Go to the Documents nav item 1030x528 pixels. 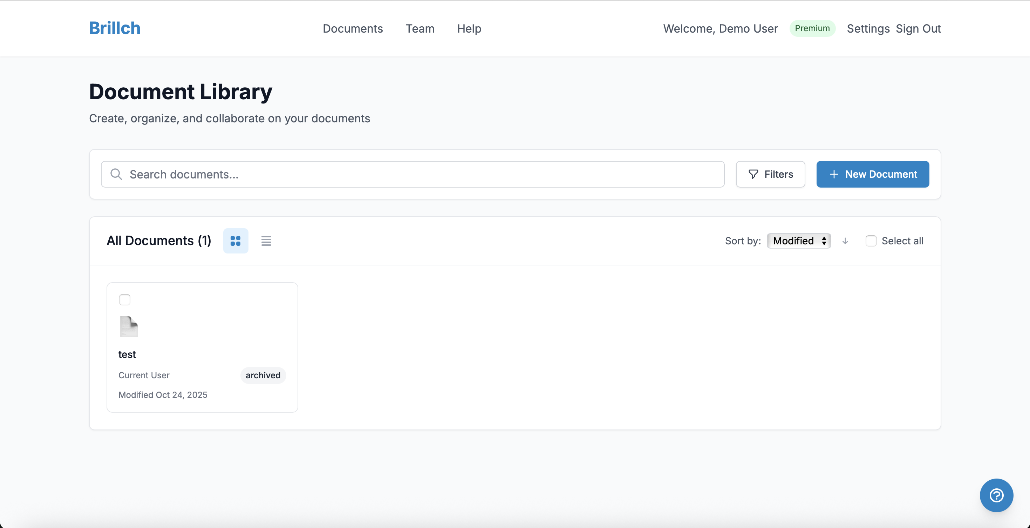(x=353, y=29)
